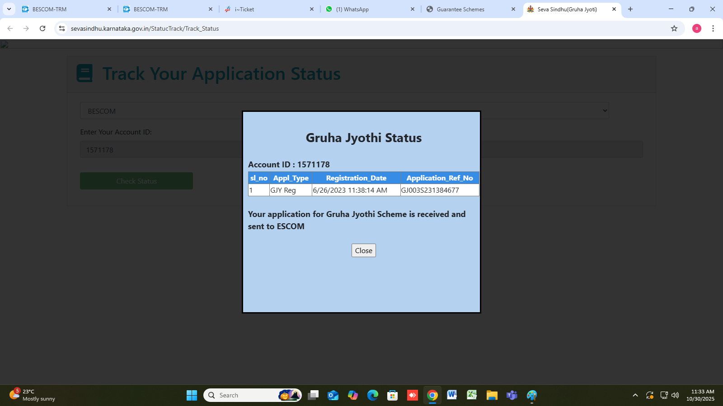Close the Gruha Jyothi Status popup

tap(363, 250)
